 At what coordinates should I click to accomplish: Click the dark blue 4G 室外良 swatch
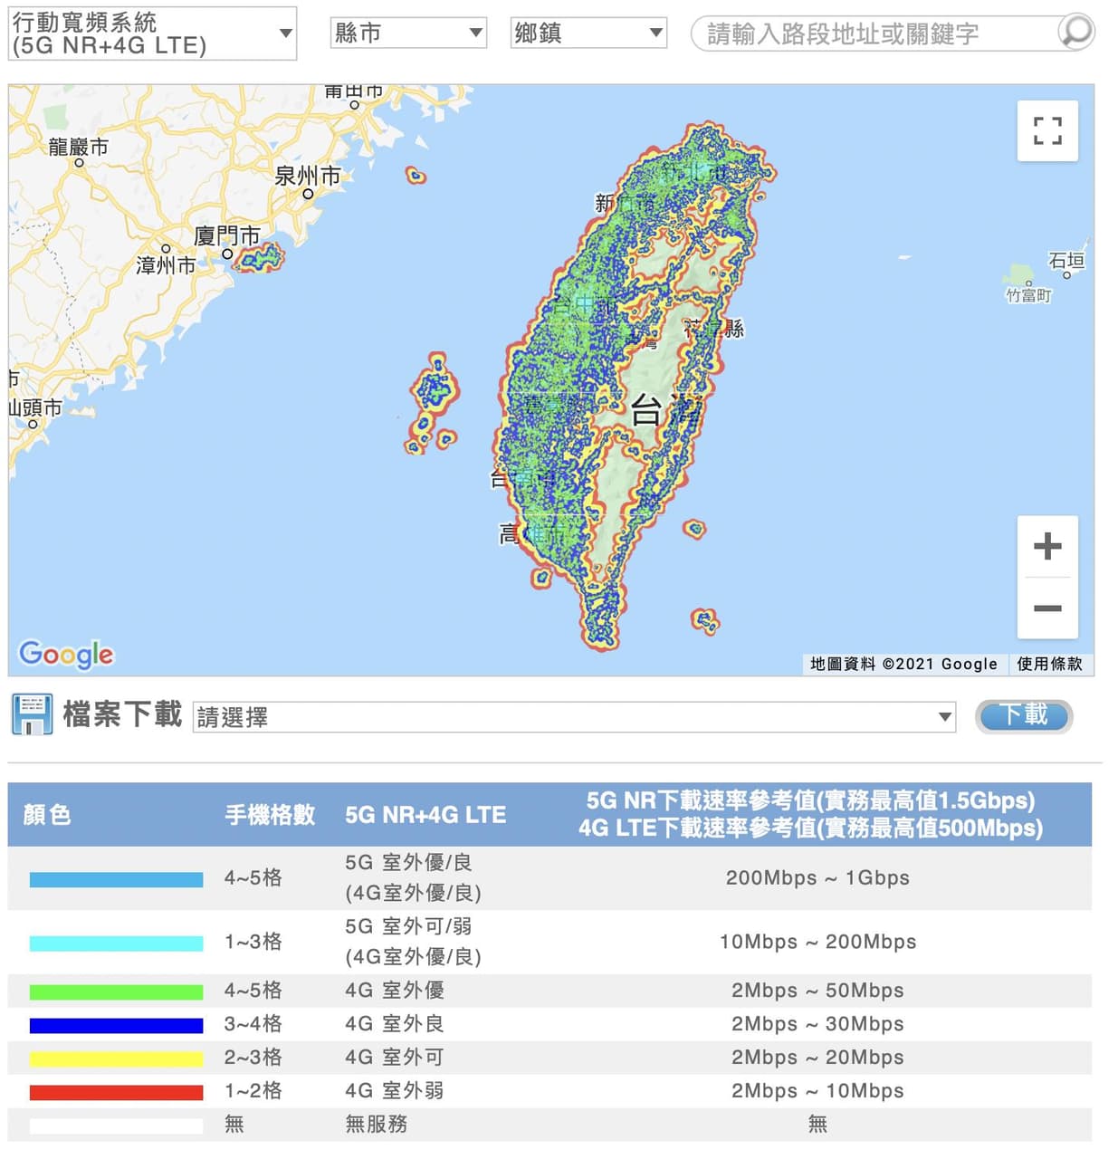[x=116, y=1025]
